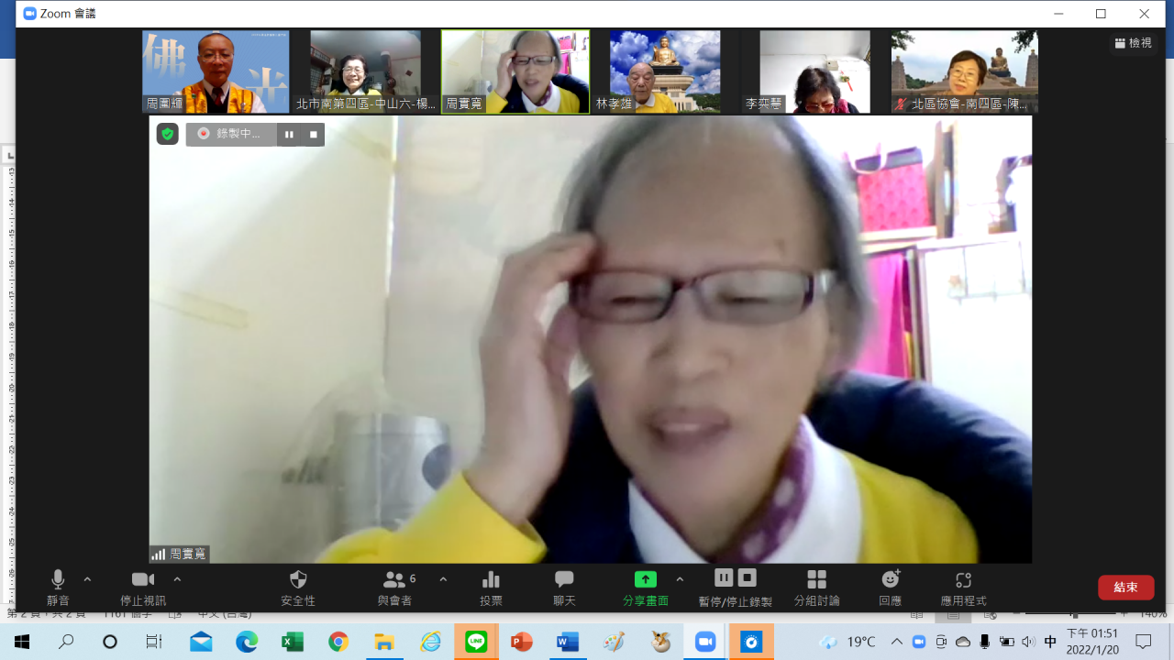
Task: Open 投票 polling icon
Action: pos(491,587)
